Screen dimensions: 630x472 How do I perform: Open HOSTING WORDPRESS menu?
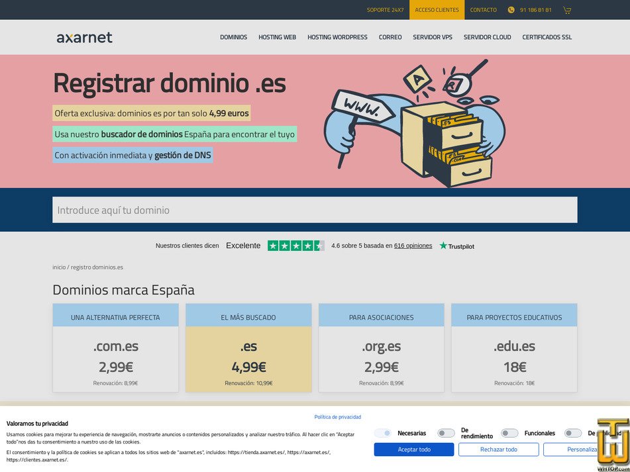(337, 37)
